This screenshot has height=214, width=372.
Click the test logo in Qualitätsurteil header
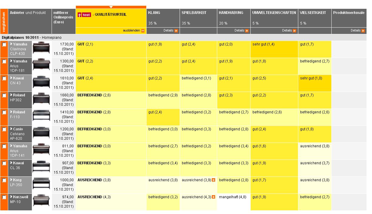coord(84,15)
